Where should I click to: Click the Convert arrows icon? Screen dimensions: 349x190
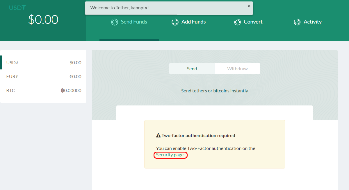pos(237,22)
